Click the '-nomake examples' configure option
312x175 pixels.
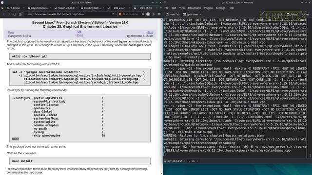click(45, 125)
